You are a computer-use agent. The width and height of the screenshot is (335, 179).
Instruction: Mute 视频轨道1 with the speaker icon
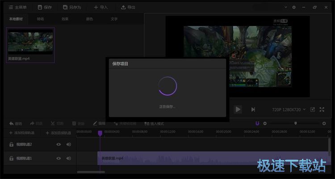pyautogui.click(x=68, y=158)
